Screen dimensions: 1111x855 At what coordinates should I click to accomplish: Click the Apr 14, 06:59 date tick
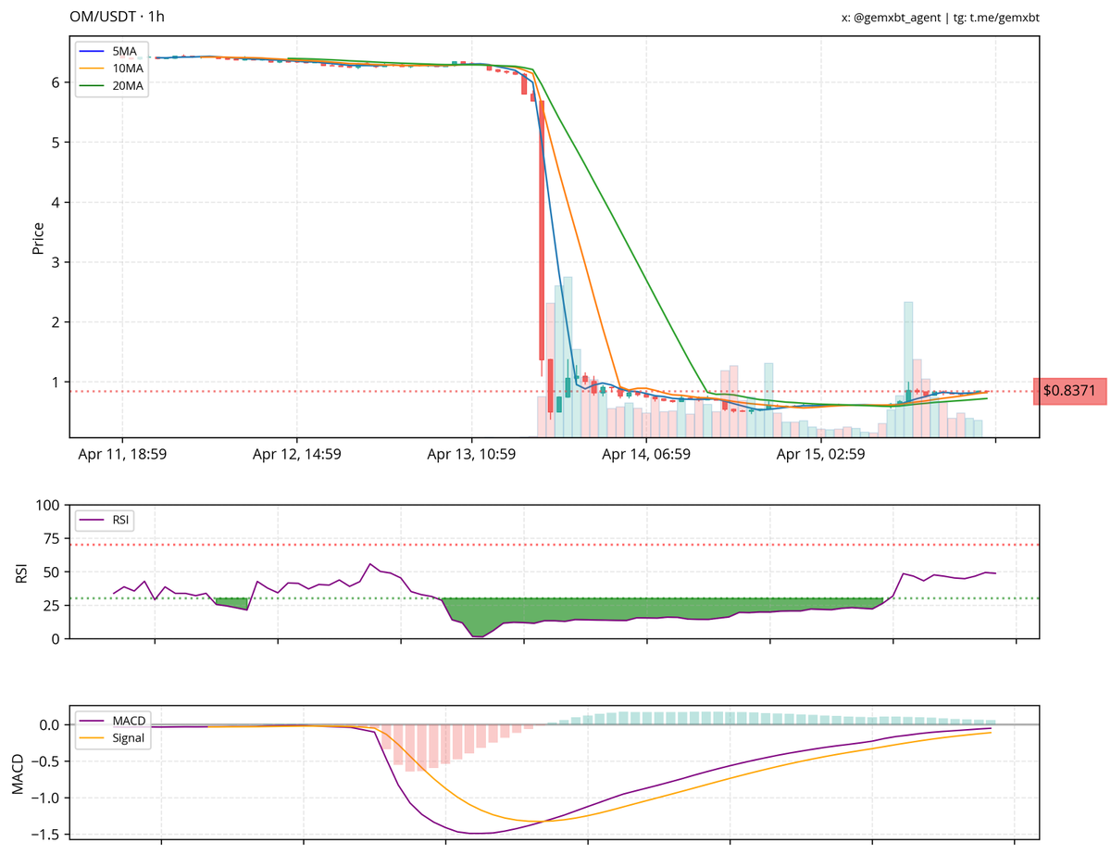coord(646,455)
